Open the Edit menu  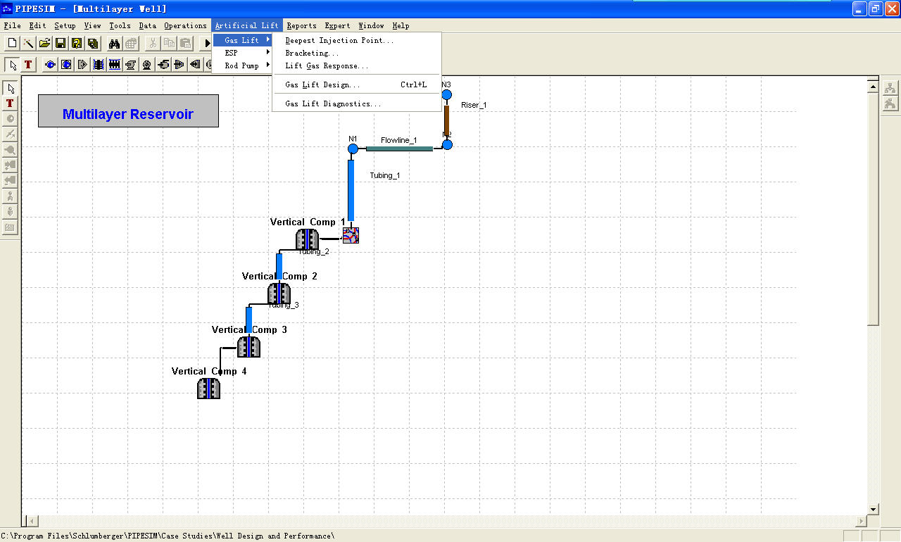[x=38, y=25]
